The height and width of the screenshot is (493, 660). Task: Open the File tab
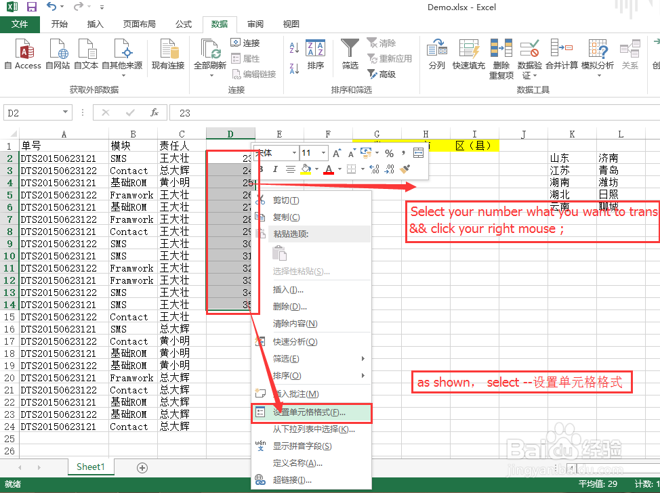pyautogui.click(x=20, y=24)
